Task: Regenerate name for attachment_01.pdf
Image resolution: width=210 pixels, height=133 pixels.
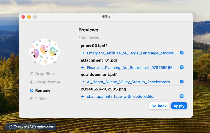Action: (182, 67)
